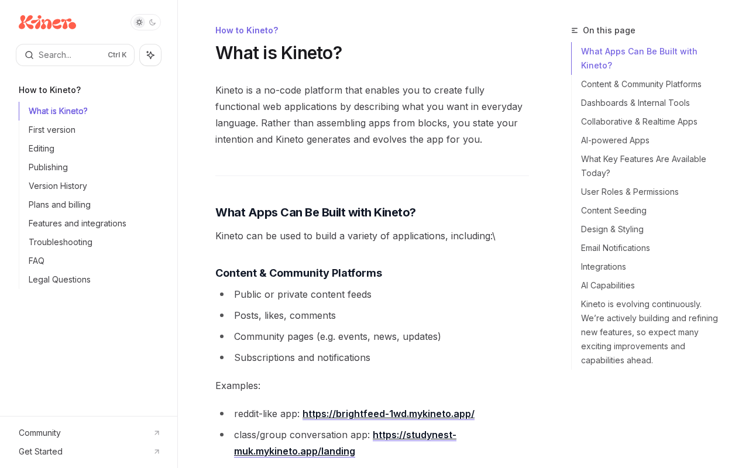The height and width of the screenshot is (468, 749).
Task: Switch to dark mode moon icon
Action: click(x=153, y=22)
